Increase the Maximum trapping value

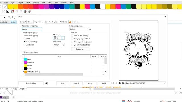click(63, 37)
